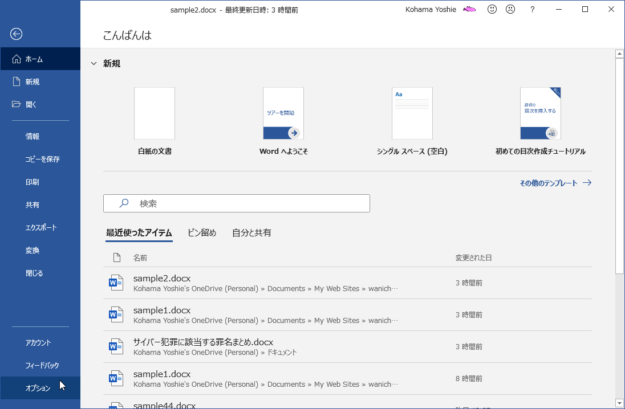
Task: Click Word icon of sample2.docx row
Action: (116, 283)
